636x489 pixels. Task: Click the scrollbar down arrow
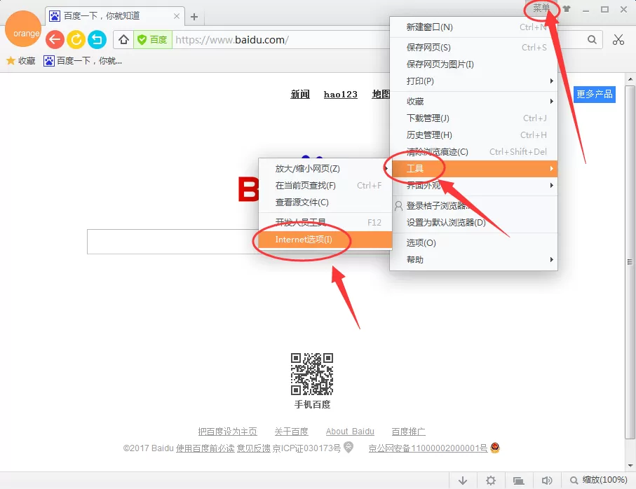click(x=630, y=466)
